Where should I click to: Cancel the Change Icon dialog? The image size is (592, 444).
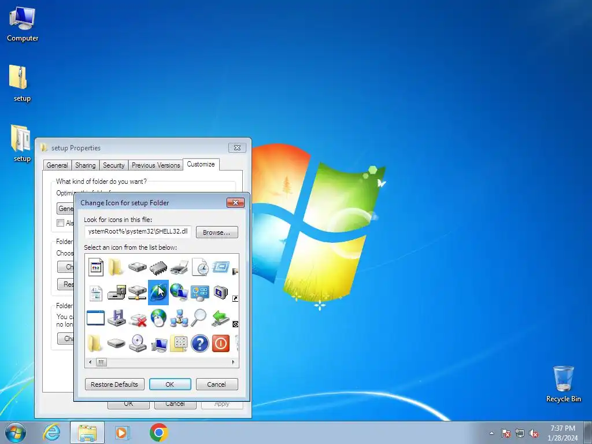pos(217,384)
